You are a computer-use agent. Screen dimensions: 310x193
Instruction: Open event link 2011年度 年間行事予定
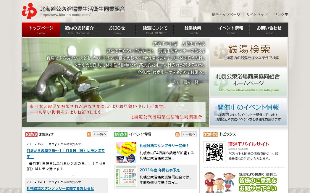click(x=160, y=170)
